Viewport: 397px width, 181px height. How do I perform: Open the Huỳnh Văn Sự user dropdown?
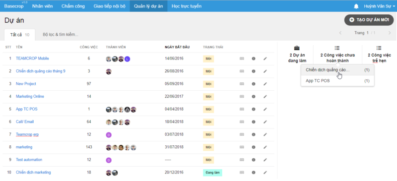point(379,6)
